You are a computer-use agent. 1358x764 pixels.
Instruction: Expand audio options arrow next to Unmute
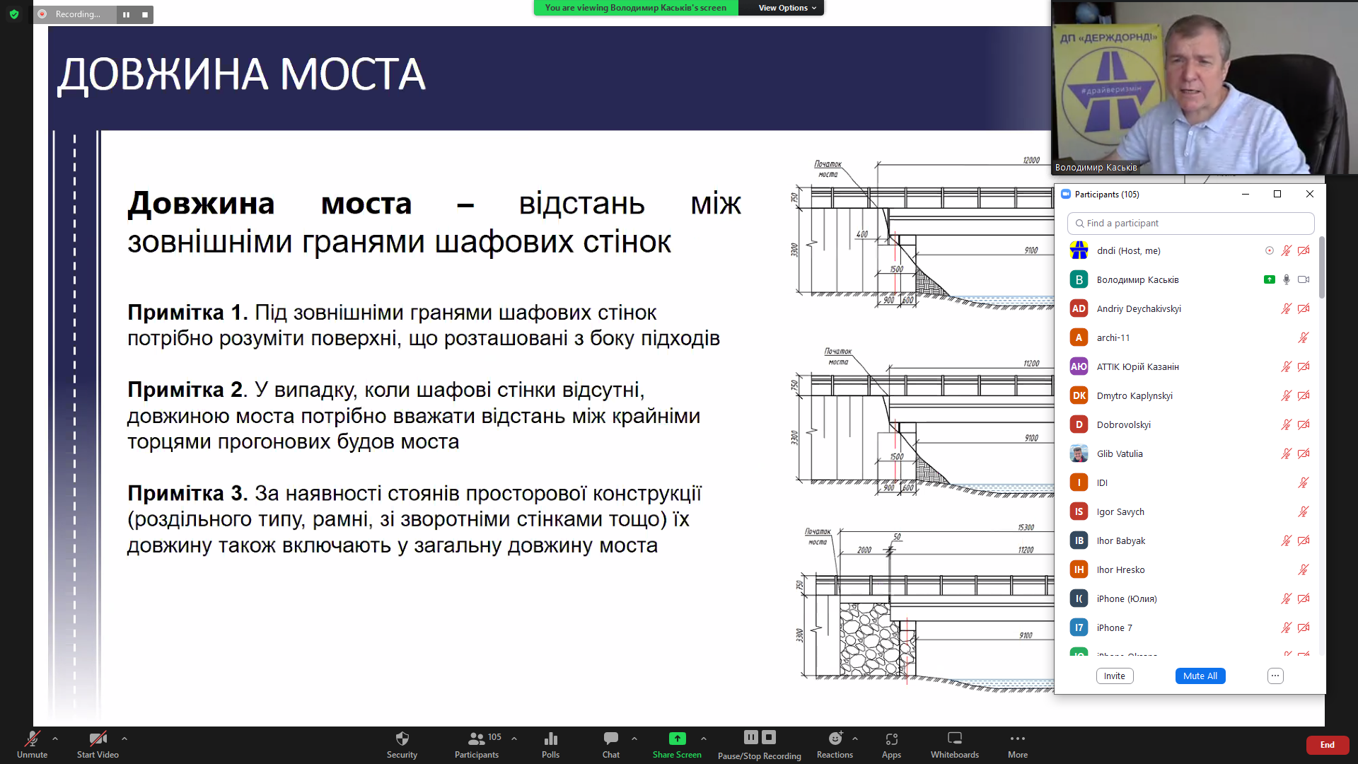[x=55, y=739]
